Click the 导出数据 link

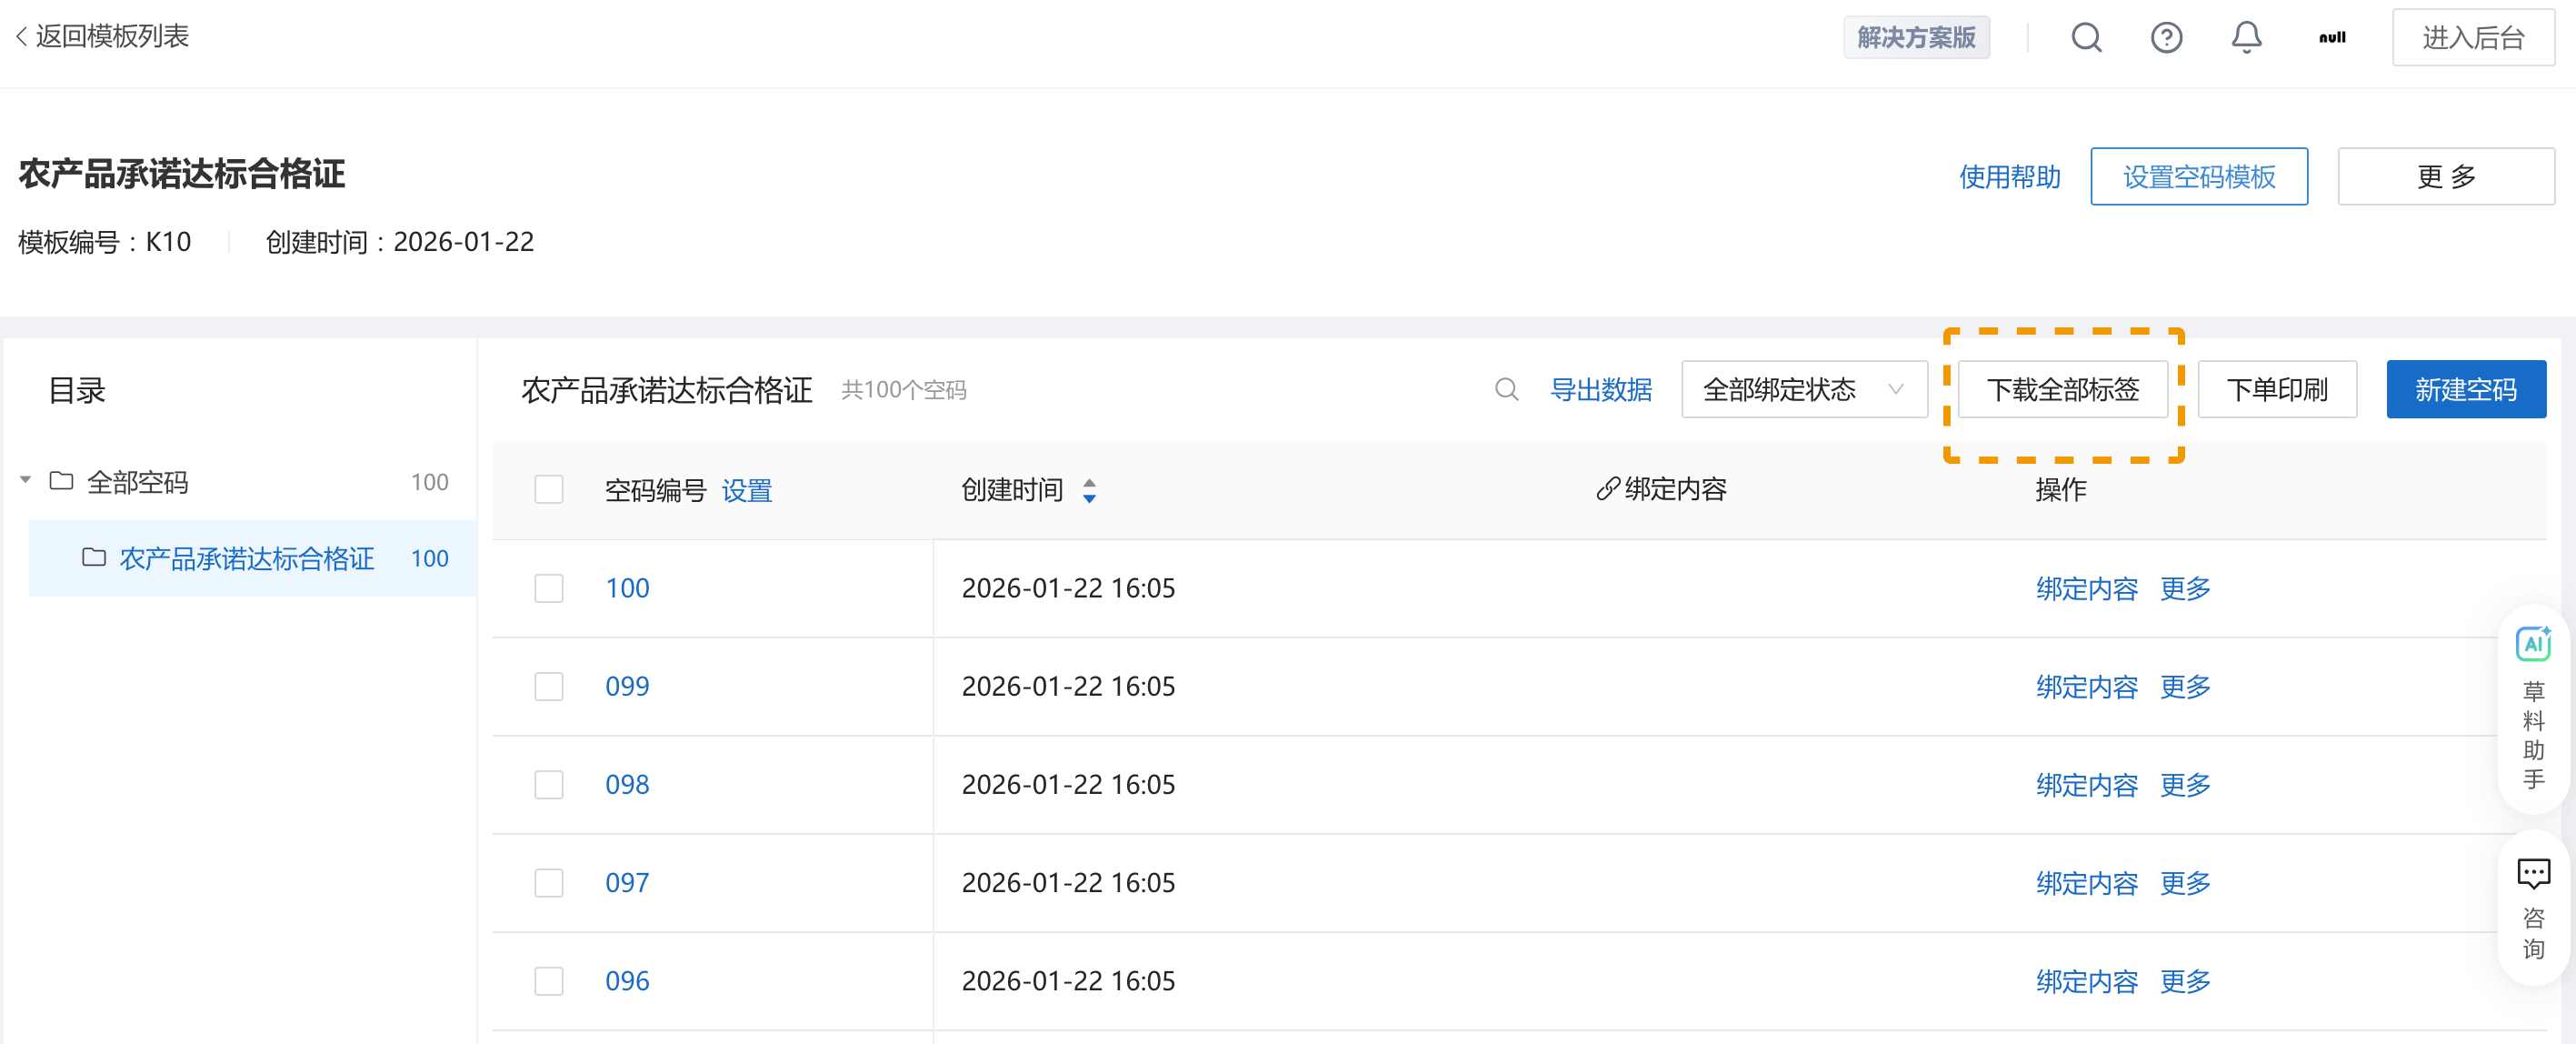tap(1601, 389)
